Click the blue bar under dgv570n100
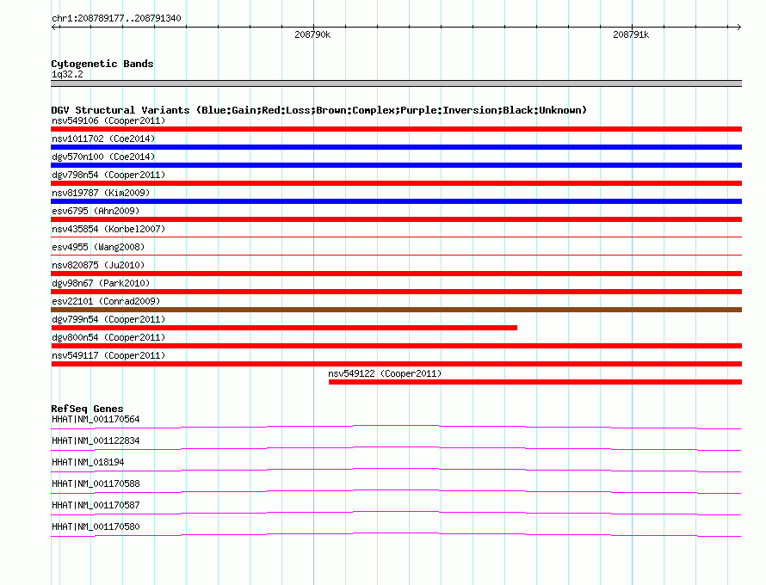The height and width of the screenshot is (585, 766). [x=396, y=165]
